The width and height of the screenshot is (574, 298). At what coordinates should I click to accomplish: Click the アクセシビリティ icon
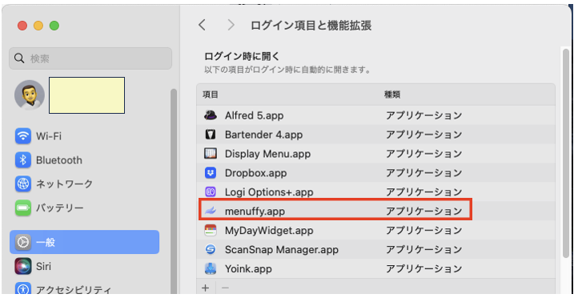click(x=23, y=289)
